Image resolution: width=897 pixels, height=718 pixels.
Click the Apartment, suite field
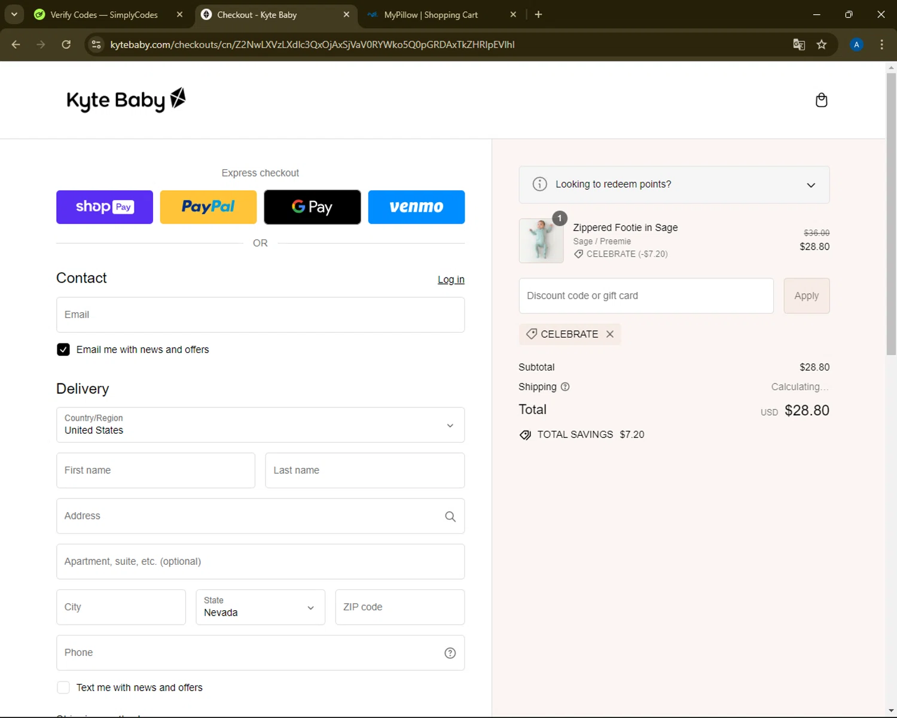point(260,561)
